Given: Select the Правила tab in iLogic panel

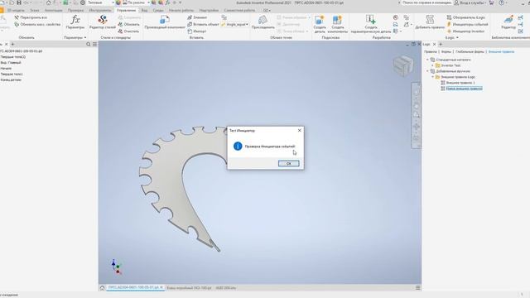Looking at the screenshot, I should click(431, 51).
